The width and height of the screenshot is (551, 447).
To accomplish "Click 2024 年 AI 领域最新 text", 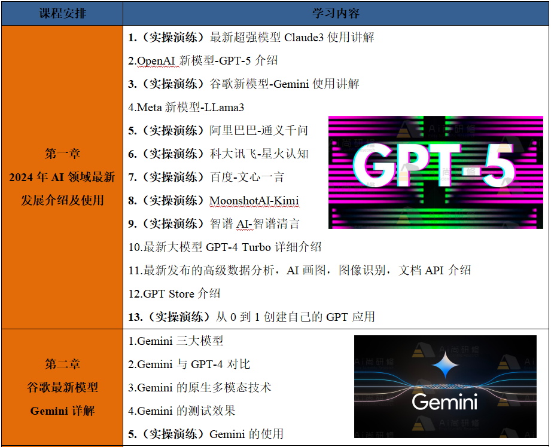I will click(62, 177).
